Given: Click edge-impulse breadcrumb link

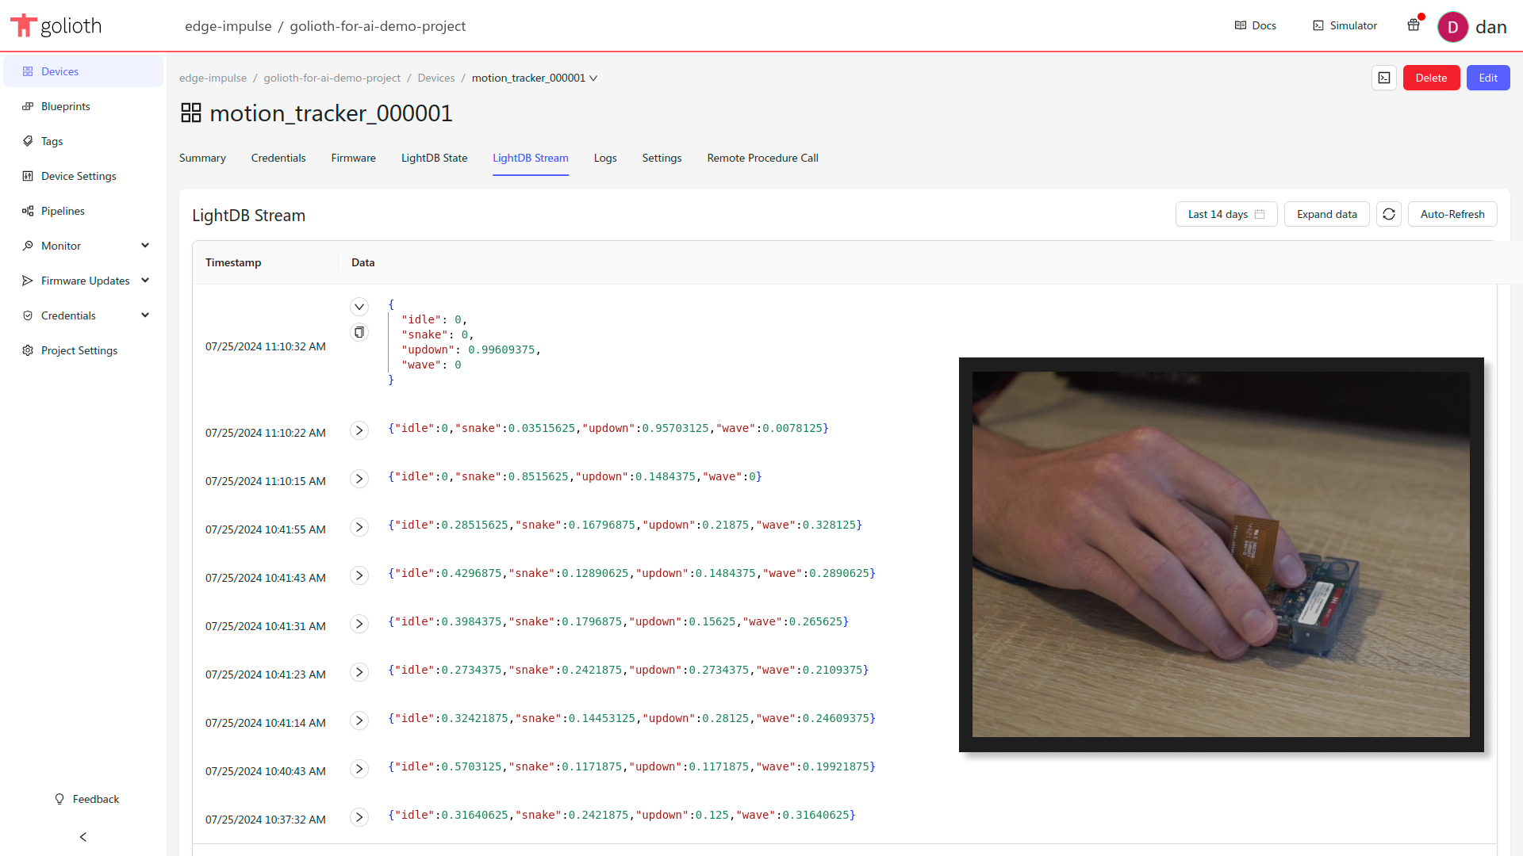Looking at the screenshot, I should [x=213, y=78].
